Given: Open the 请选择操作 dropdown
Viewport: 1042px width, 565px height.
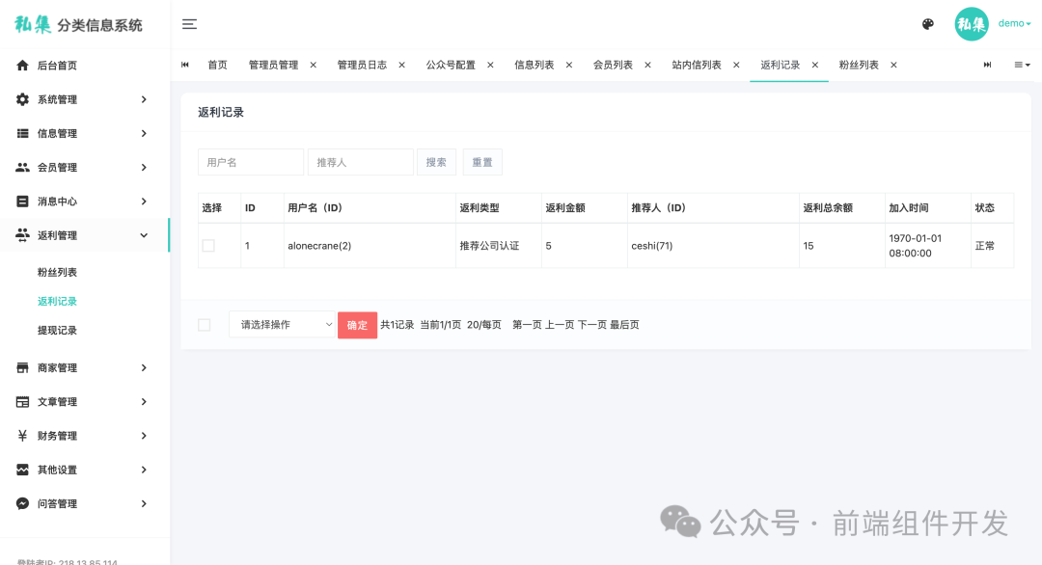Looking at the screenshot, I should tap(282, 325).
